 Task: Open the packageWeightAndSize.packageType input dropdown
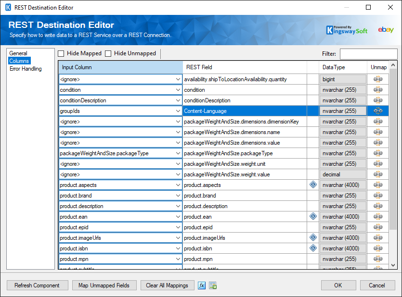[178, 153]
